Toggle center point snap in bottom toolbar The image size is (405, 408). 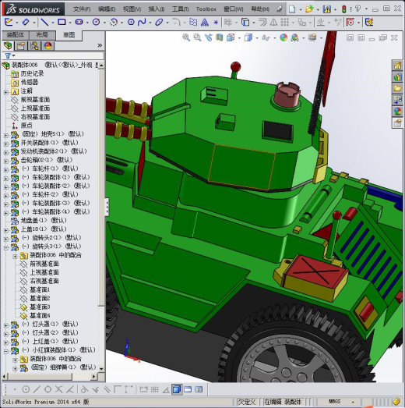click(x=26, y=389)
